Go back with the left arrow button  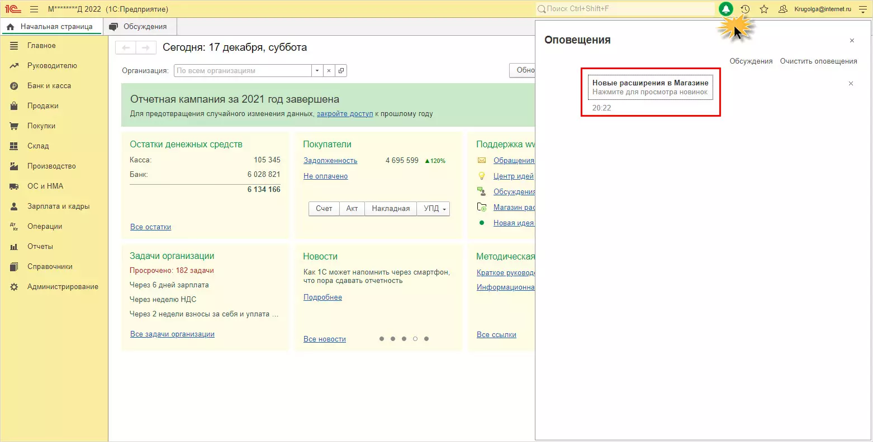coord(126,48)
